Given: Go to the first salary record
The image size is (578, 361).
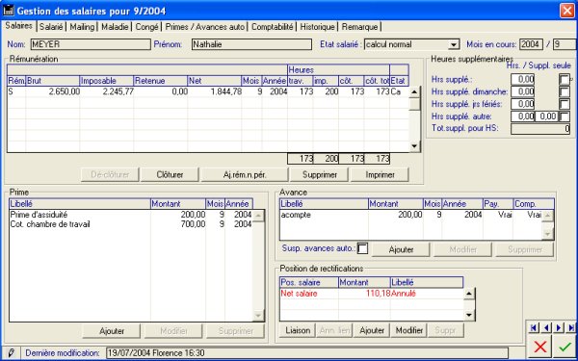Looking at the screenshot, I should click(534, 327).
